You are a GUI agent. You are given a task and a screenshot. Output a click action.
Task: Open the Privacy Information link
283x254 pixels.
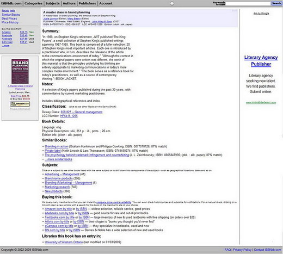tap(20, 109)
